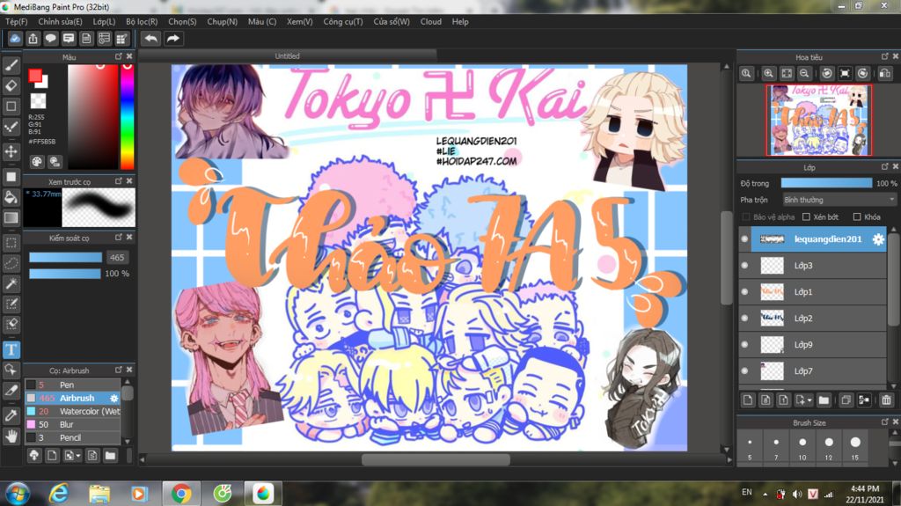This screenshot has width=901, height=506.
Task: Hide the Lớp9 layer
Action: (x=744, y=344)
